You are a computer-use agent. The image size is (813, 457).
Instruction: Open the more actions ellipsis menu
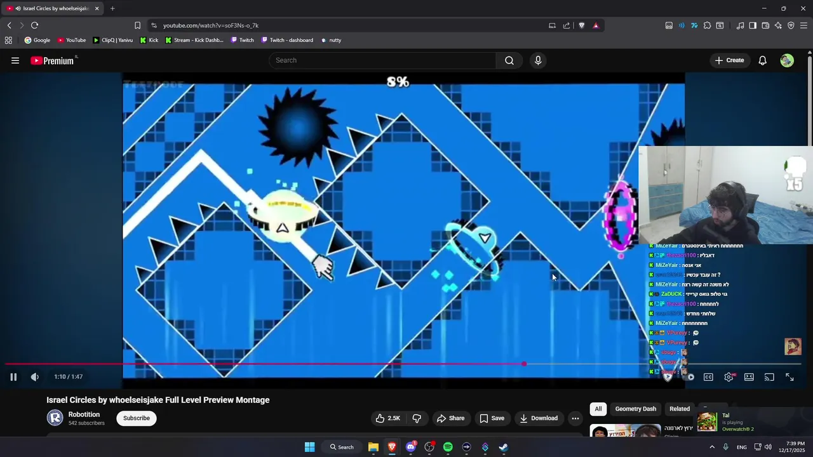click(575, 418)
